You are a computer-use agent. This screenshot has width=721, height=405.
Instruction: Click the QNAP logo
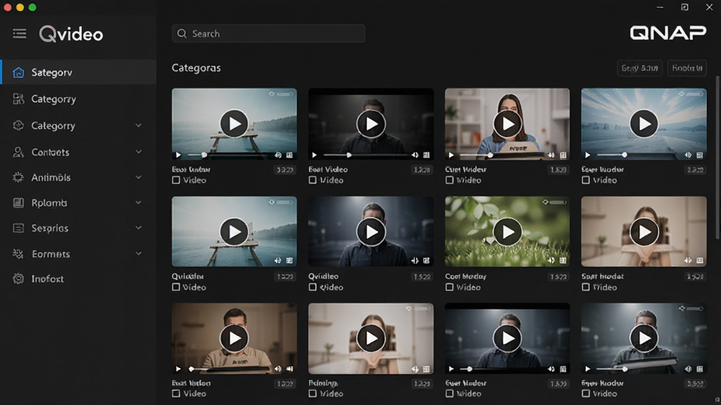pyautogui.click(x=667, y=32)
